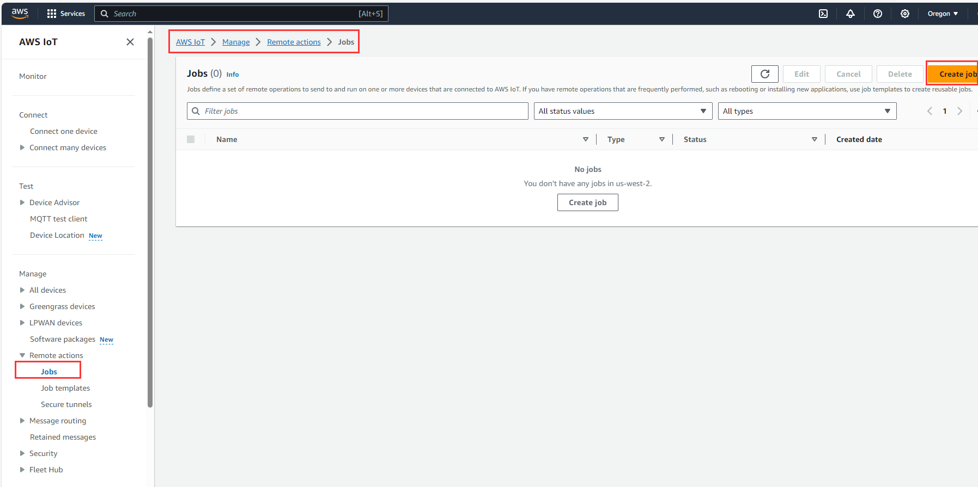
Task: Open Job templates
Action: click(65, 388)
